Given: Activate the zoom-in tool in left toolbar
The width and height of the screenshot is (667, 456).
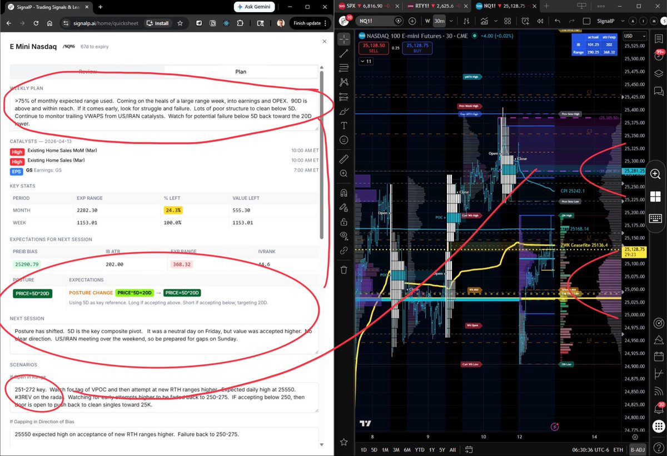Looking at the screenshot, I should [x=344, y=173].
